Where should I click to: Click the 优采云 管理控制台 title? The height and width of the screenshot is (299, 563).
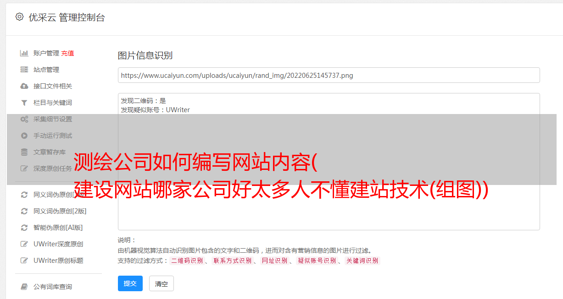tap(67, 17)
